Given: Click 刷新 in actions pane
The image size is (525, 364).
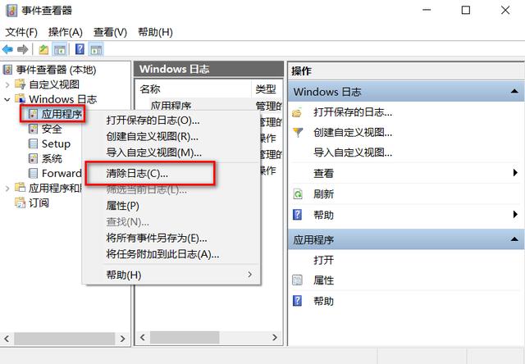Looking at the screenshot, I should pyautogui.click(x=323, y=194).
